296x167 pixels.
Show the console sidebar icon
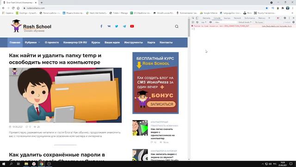click(x=193, y=22)
